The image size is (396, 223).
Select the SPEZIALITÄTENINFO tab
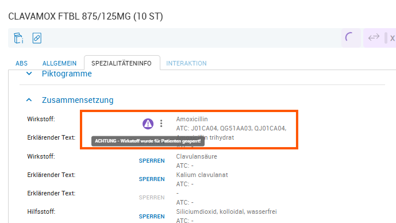[x=121, y=63]
